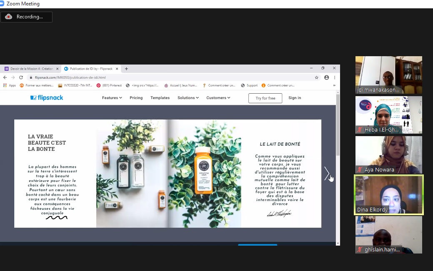Click the Sign in link
The height and width of the screenshot is (271, 433).
pos(295,98)
